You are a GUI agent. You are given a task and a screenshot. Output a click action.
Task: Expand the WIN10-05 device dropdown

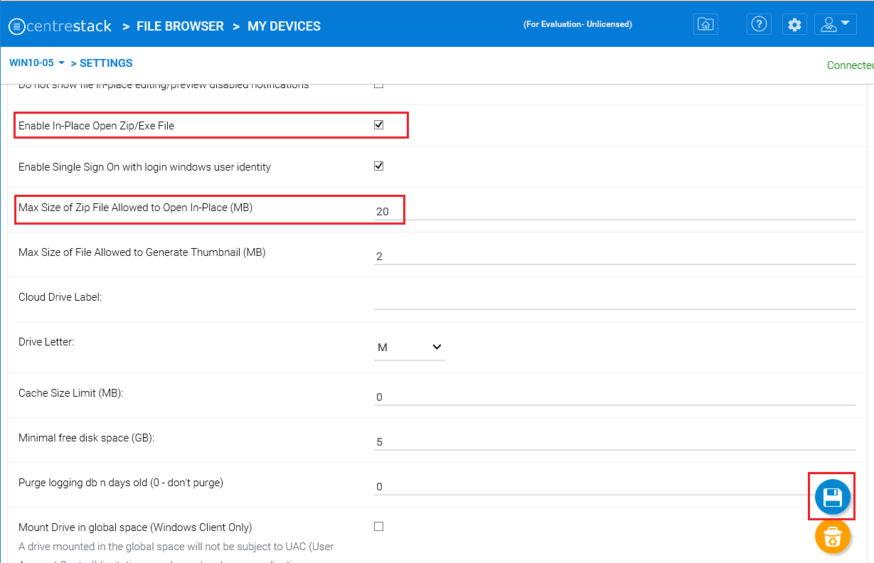tap(37, 63)
